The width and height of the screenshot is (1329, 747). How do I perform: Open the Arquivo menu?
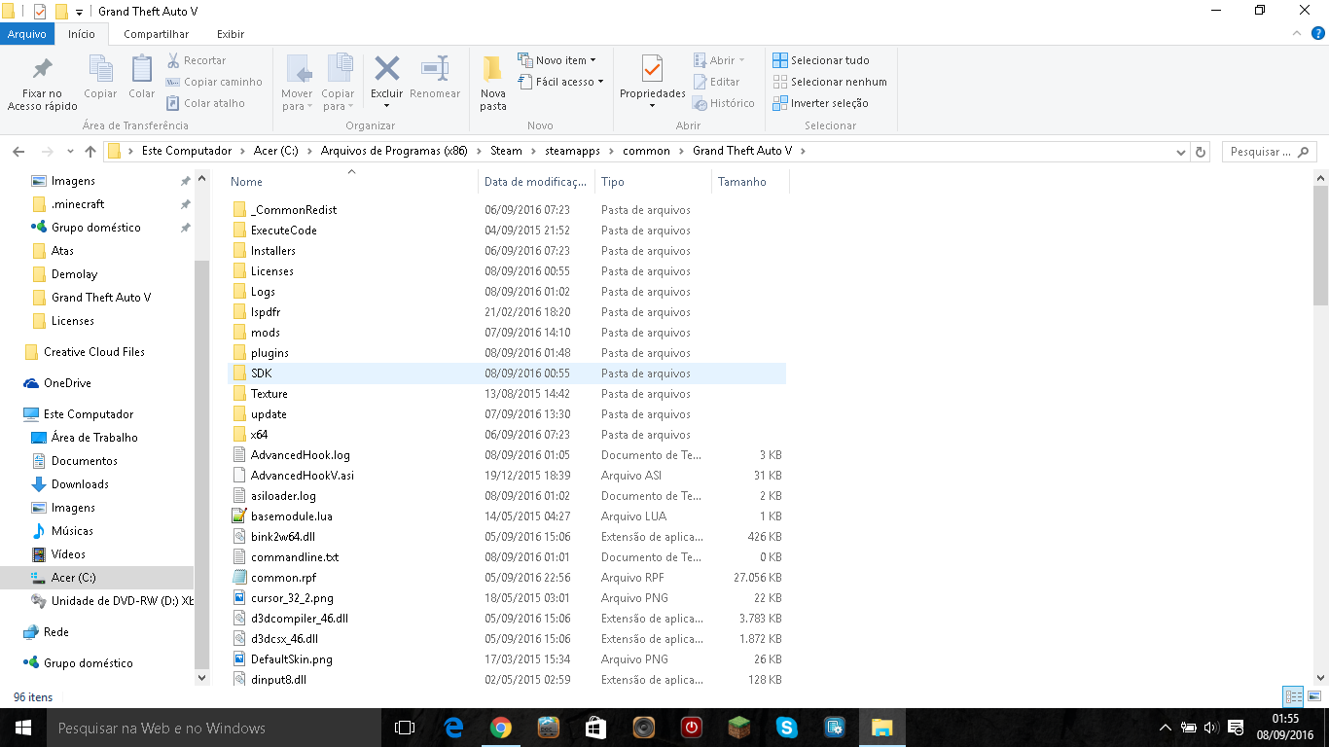(x=27, y=34)
